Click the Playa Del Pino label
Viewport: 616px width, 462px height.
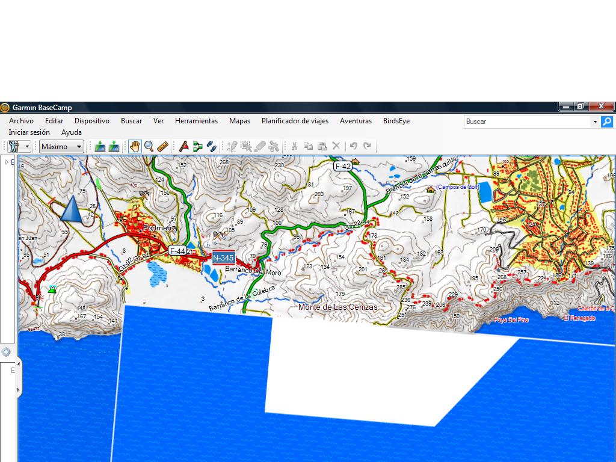tap(511, 320)
